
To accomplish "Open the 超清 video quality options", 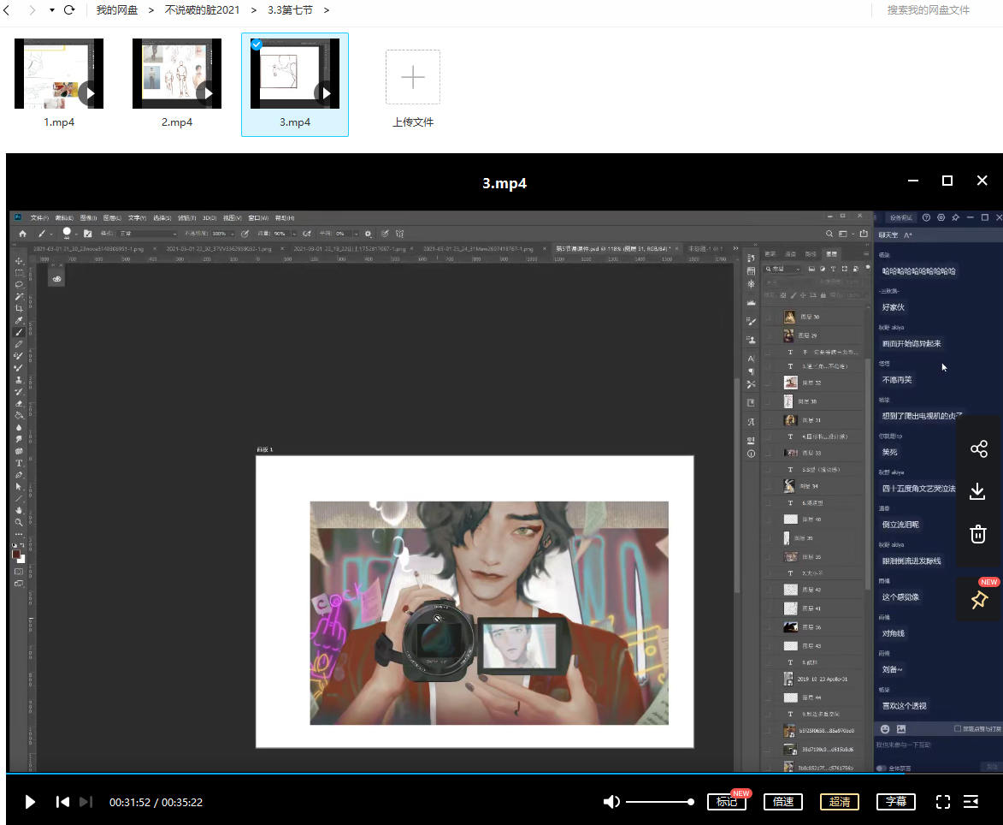I will (x=840, y=802).
